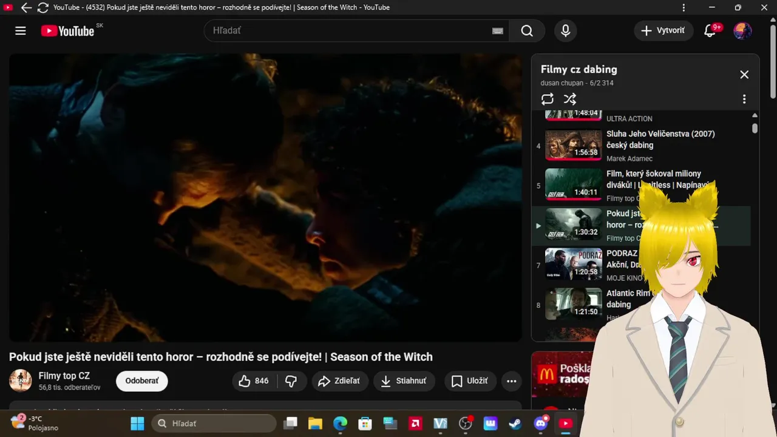Image resolution: width=777 pixels, height=437 pixels.
Task: Open Task View in taskbar
Action: [291, 423]
